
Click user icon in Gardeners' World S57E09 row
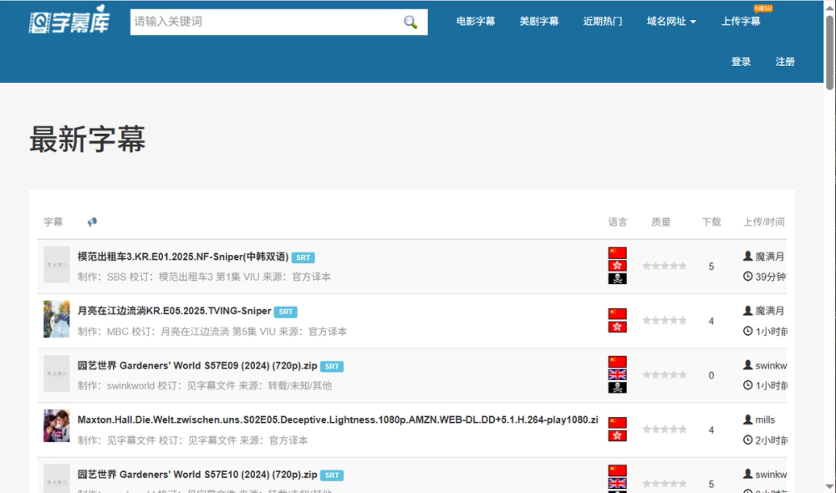(x=747, y=365)
